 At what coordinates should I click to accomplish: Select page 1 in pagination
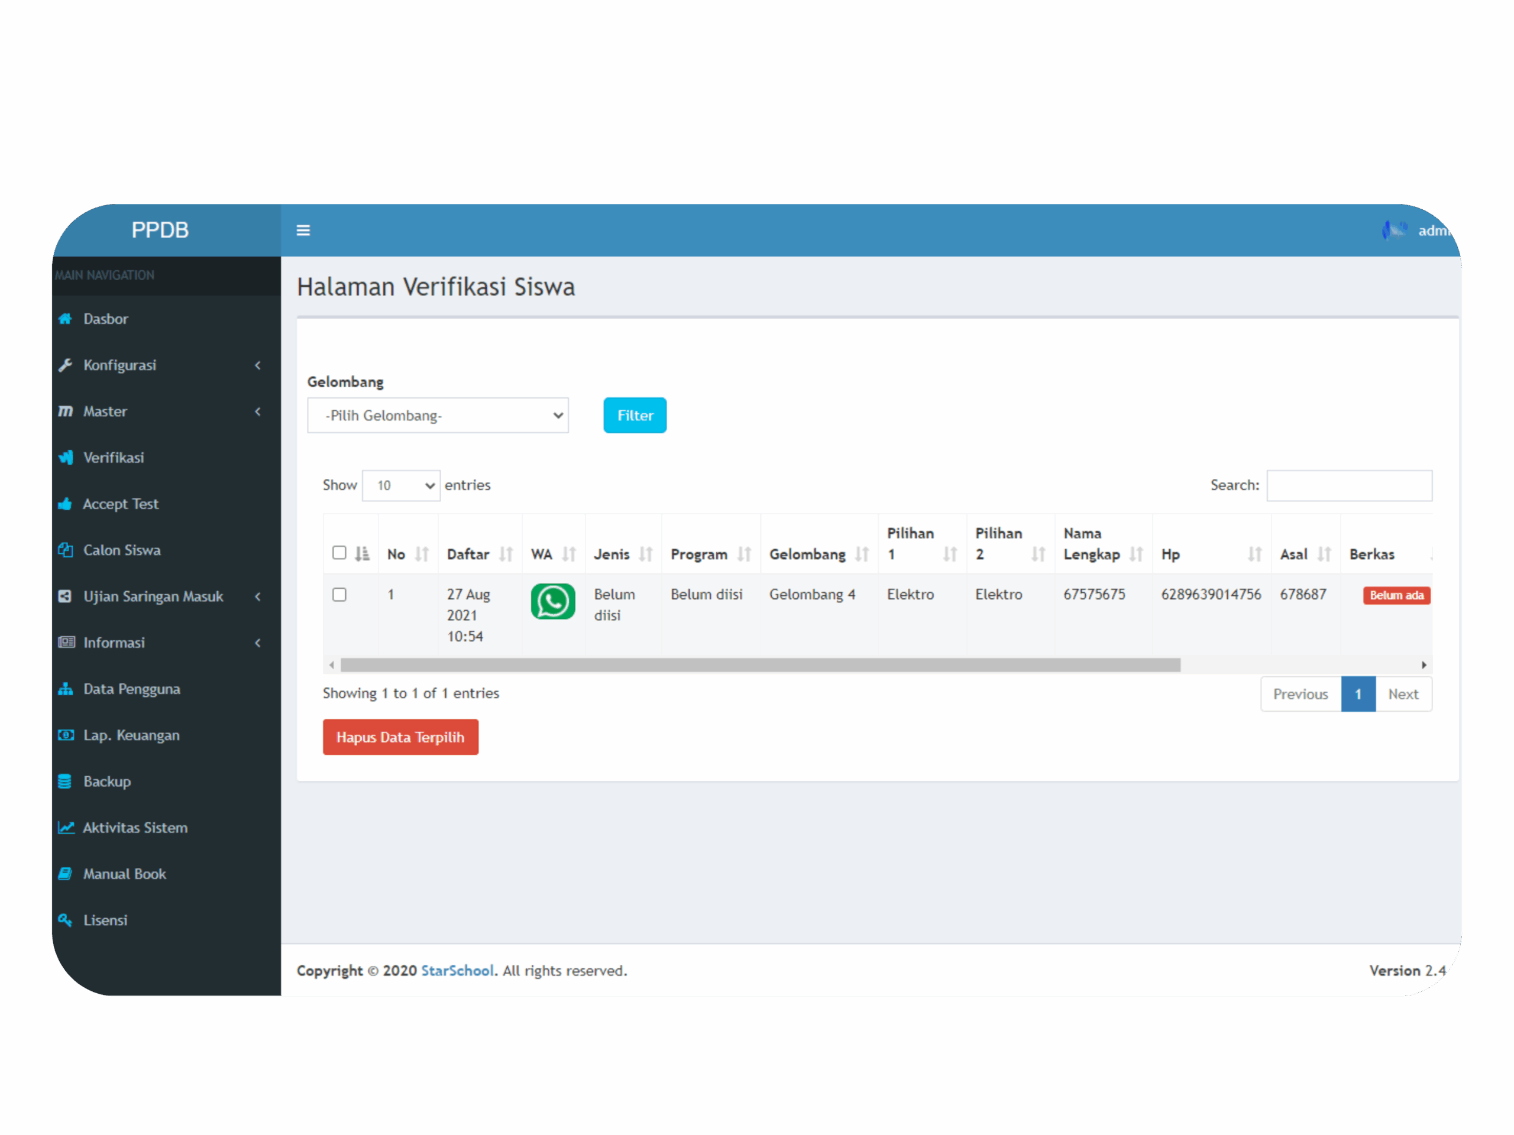[x=1358, y=695]
